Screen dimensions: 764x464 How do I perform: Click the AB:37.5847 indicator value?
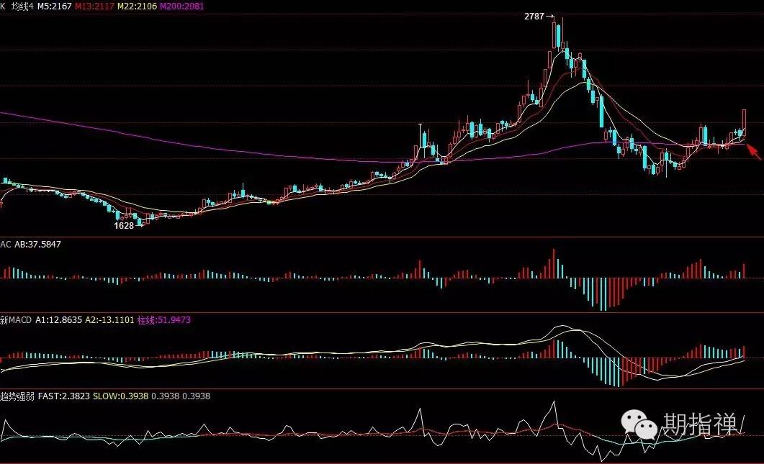[x=37, y=245]
